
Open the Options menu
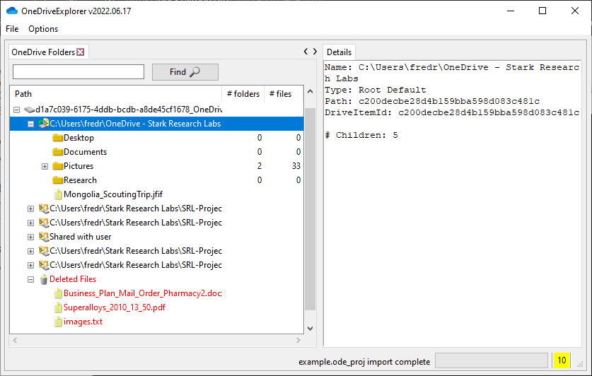[x=43, y=29]
